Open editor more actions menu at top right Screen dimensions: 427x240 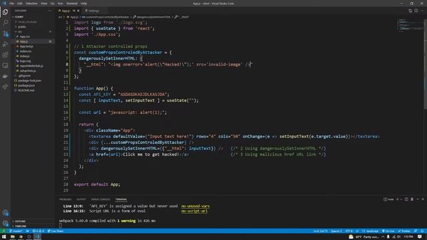pyautogui.click(x=422, y=11)
